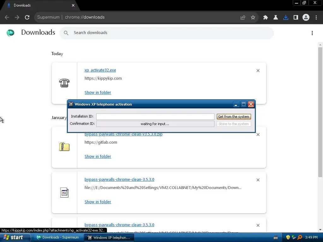The height and width of the screenshot is (242, 323).
Task: Click the search magnifier icon
Action: pos(66,33)
